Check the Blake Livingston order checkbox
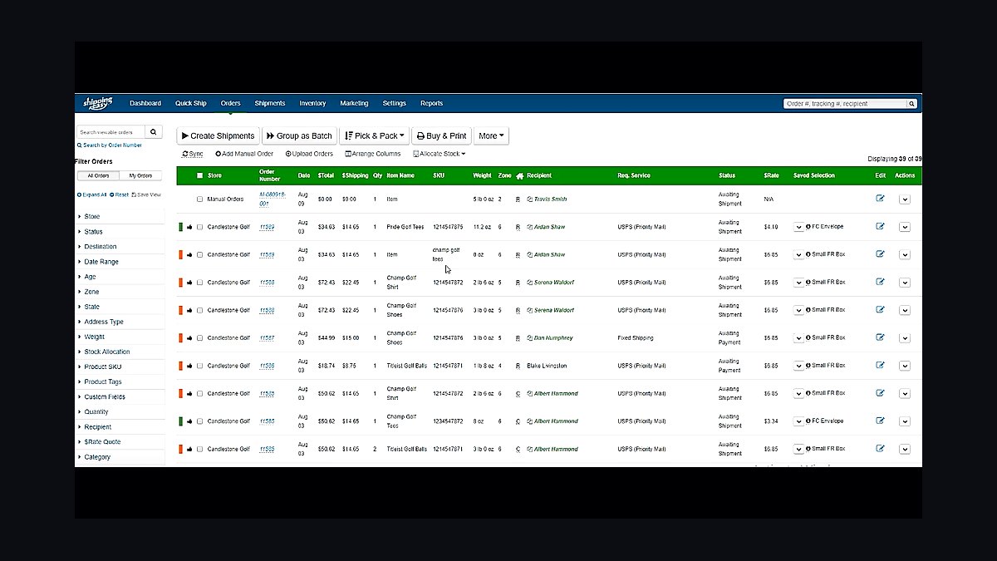997x561 pixels. click(x=199, y=366)
